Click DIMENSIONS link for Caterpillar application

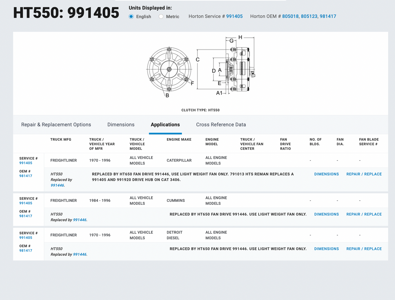coord(326,174)
